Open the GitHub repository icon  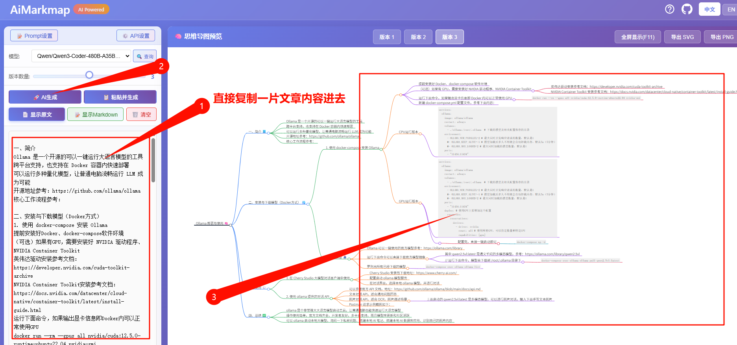tap(687, 9)
